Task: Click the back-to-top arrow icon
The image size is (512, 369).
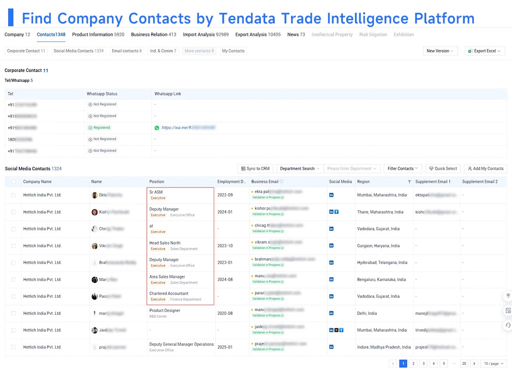Action: pyautogui.click(x=508, y=296)
